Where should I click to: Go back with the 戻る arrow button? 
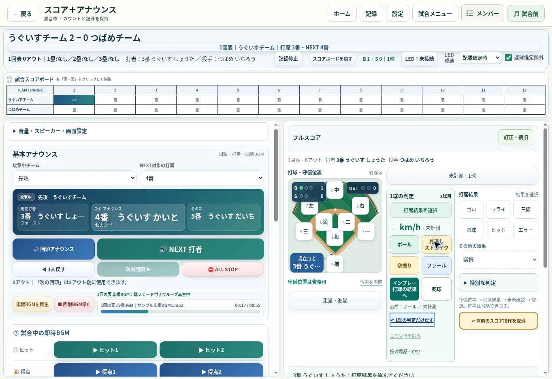[x=23, y=14]
